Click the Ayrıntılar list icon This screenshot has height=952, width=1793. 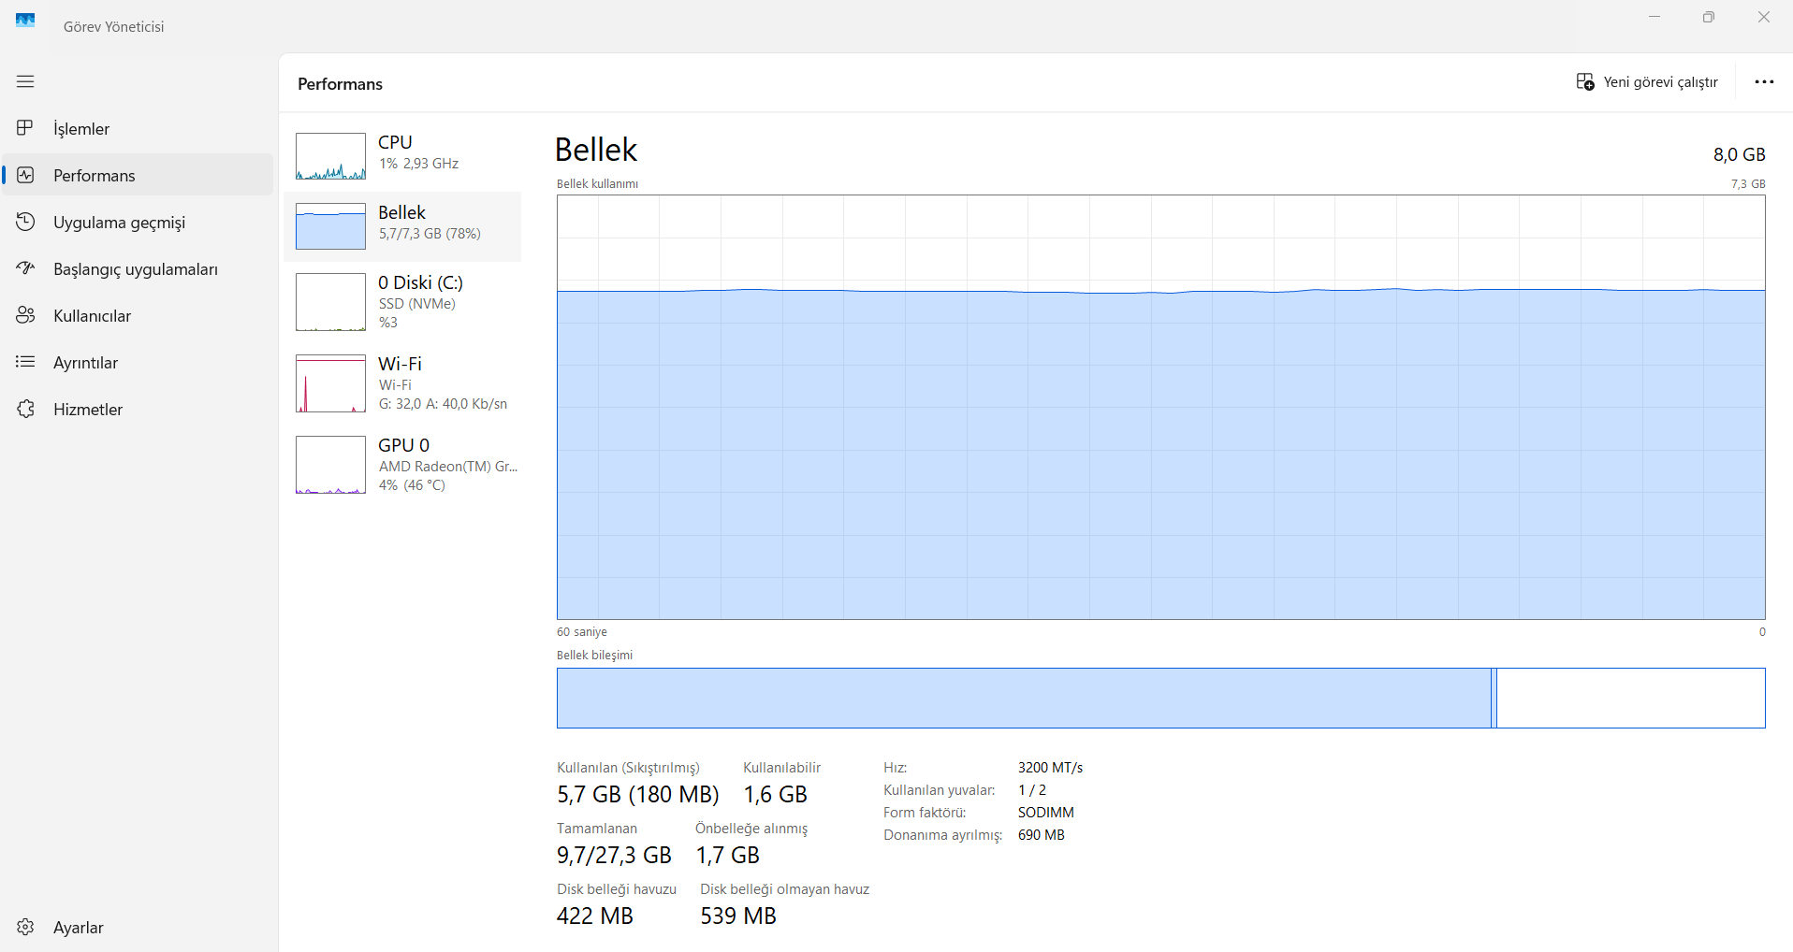point(25,362)
